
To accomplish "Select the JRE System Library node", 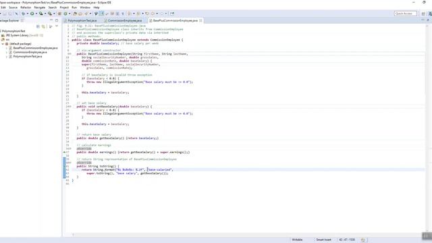I will click(x=22, y=35).
